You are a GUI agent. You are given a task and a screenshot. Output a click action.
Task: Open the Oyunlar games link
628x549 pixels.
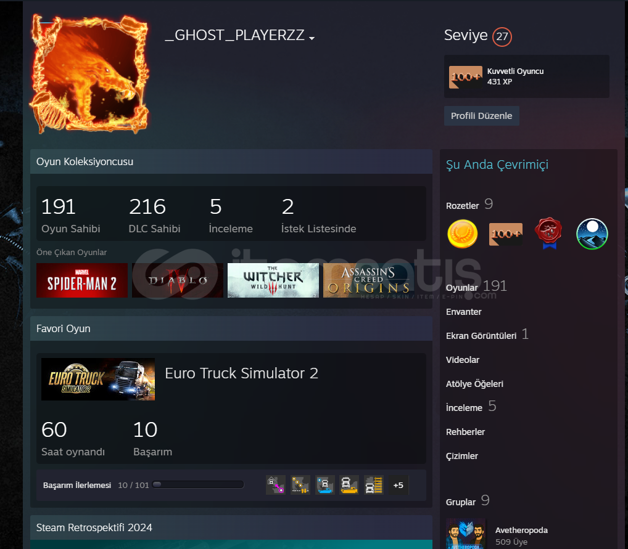(462, 288)
